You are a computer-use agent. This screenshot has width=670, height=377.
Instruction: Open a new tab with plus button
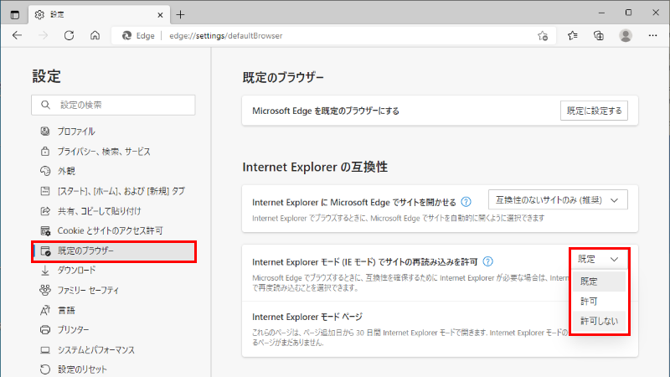pyautogui.click(x=180, y=14)
